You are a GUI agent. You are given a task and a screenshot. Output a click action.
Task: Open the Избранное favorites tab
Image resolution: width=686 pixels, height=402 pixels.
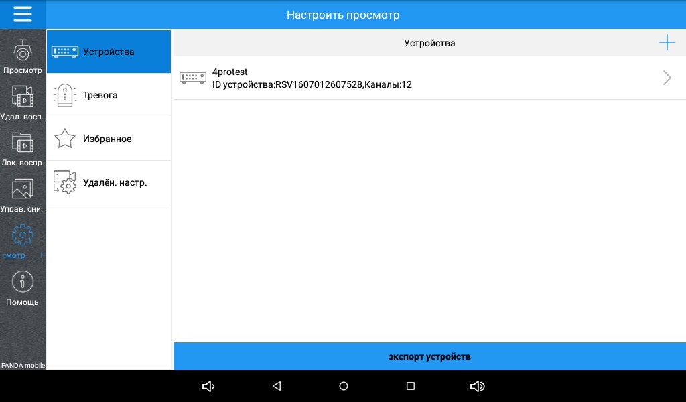click(109, 139)
